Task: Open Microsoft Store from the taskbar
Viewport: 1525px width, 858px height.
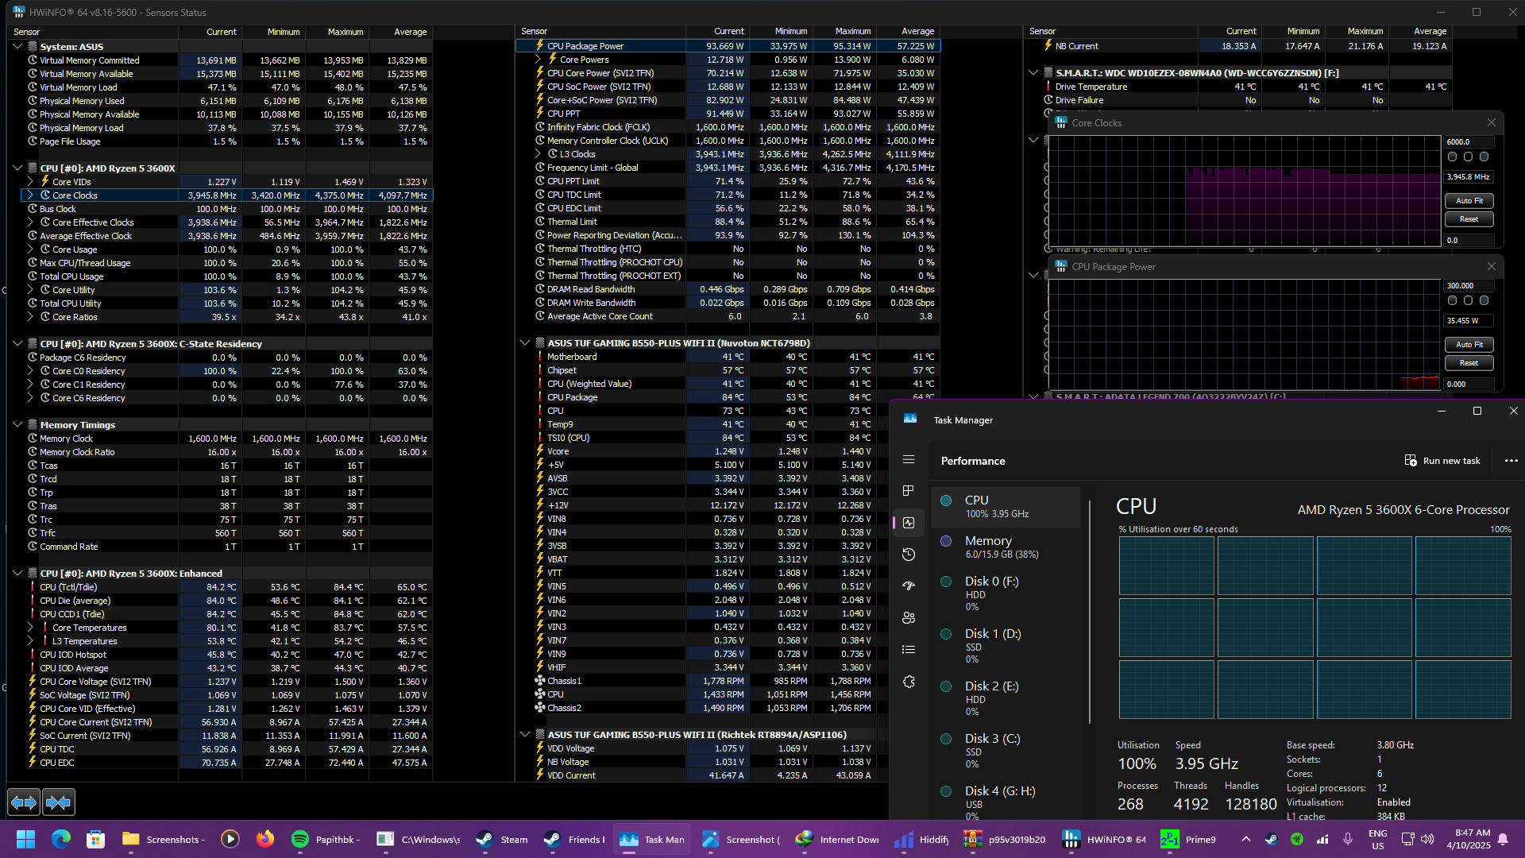Action: click(95, 840)
